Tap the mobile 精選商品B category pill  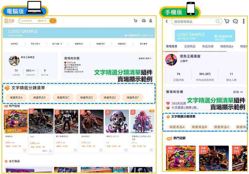click(x=199, y=127)
